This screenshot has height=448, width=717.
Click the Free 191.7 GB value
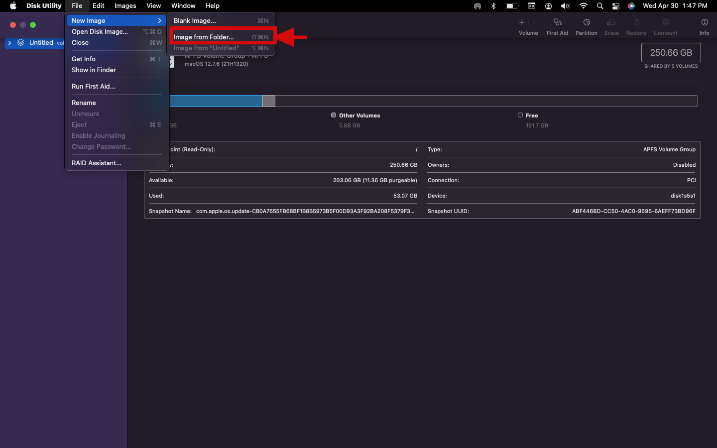point(537,125)
